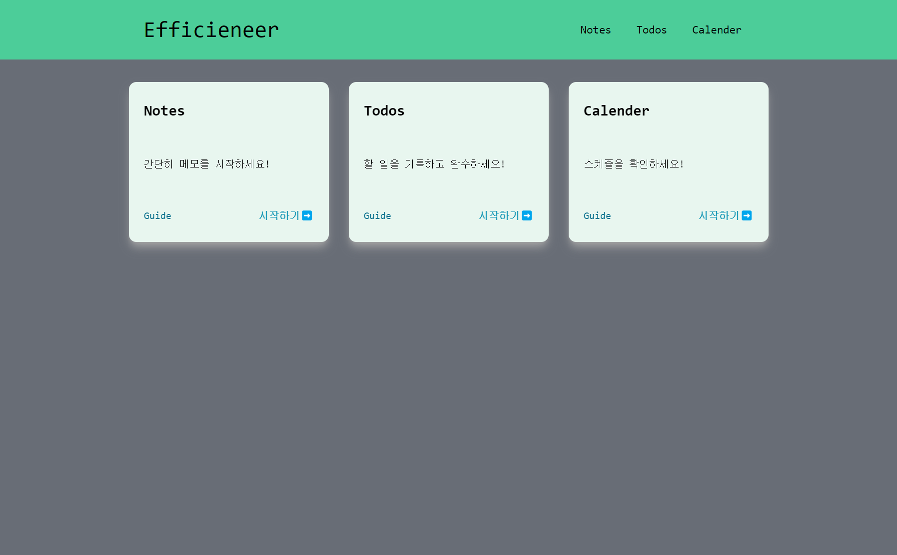Click the arrow icon on Todos card
Image resolution: width=897 pixels, height=555 pixels.
[x=527, y=215]
